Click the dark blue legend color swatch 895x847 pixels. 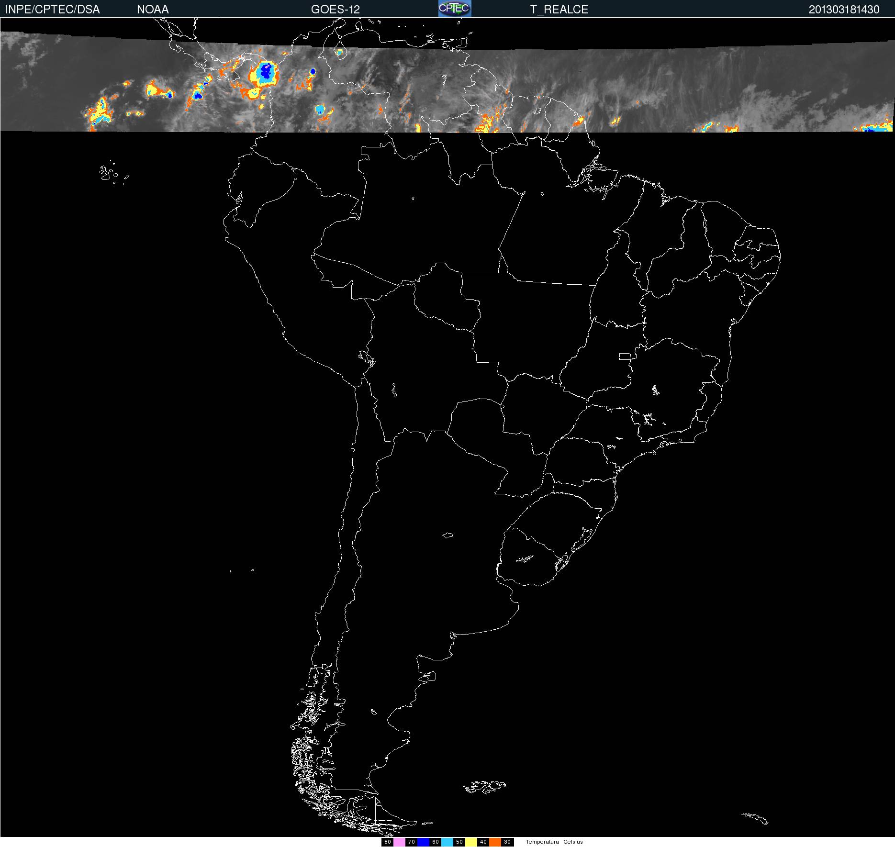pyautogui.click(x=423, y=842)
